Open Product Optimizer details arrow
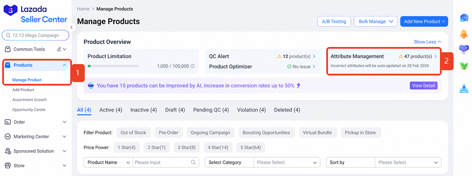This screenshot has width=472, height=176. click(x=314, y=66)
